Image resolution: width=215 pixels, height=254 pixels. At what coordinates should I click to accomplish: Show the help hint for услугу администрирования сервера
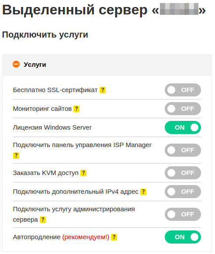pyautogui.click(x=43, y=220)
